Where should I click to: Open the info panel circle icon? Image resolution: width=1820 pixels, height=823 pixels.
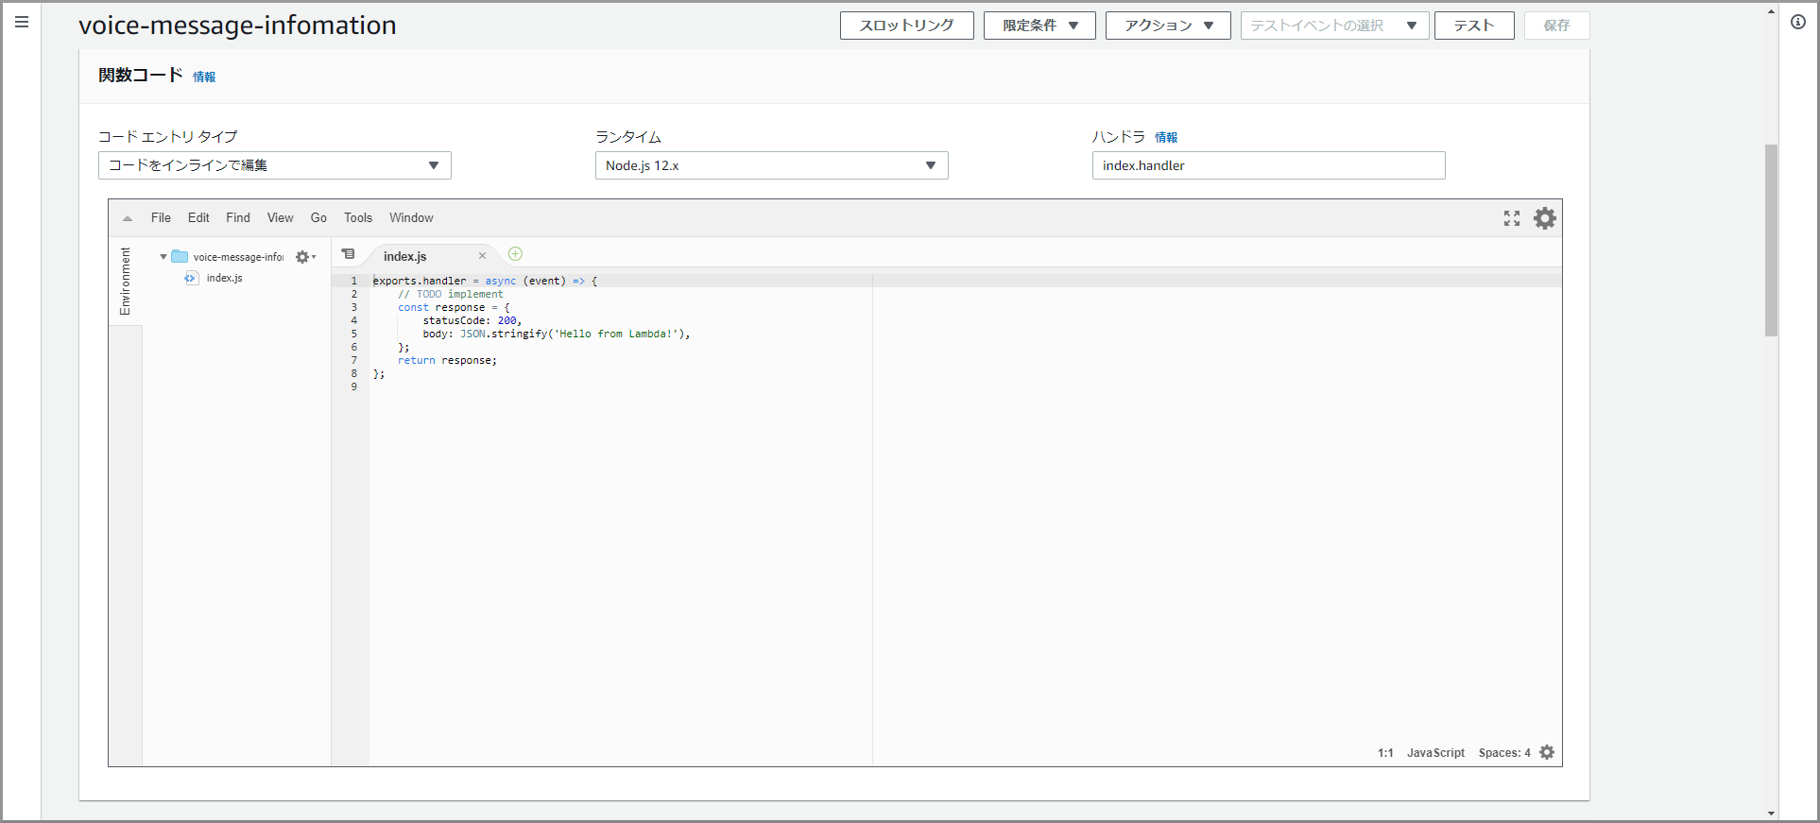(1798, 22)
